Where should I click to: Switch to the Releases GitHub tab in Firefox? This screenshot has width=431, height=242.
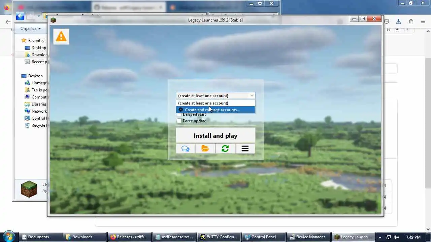click(129, 7)
